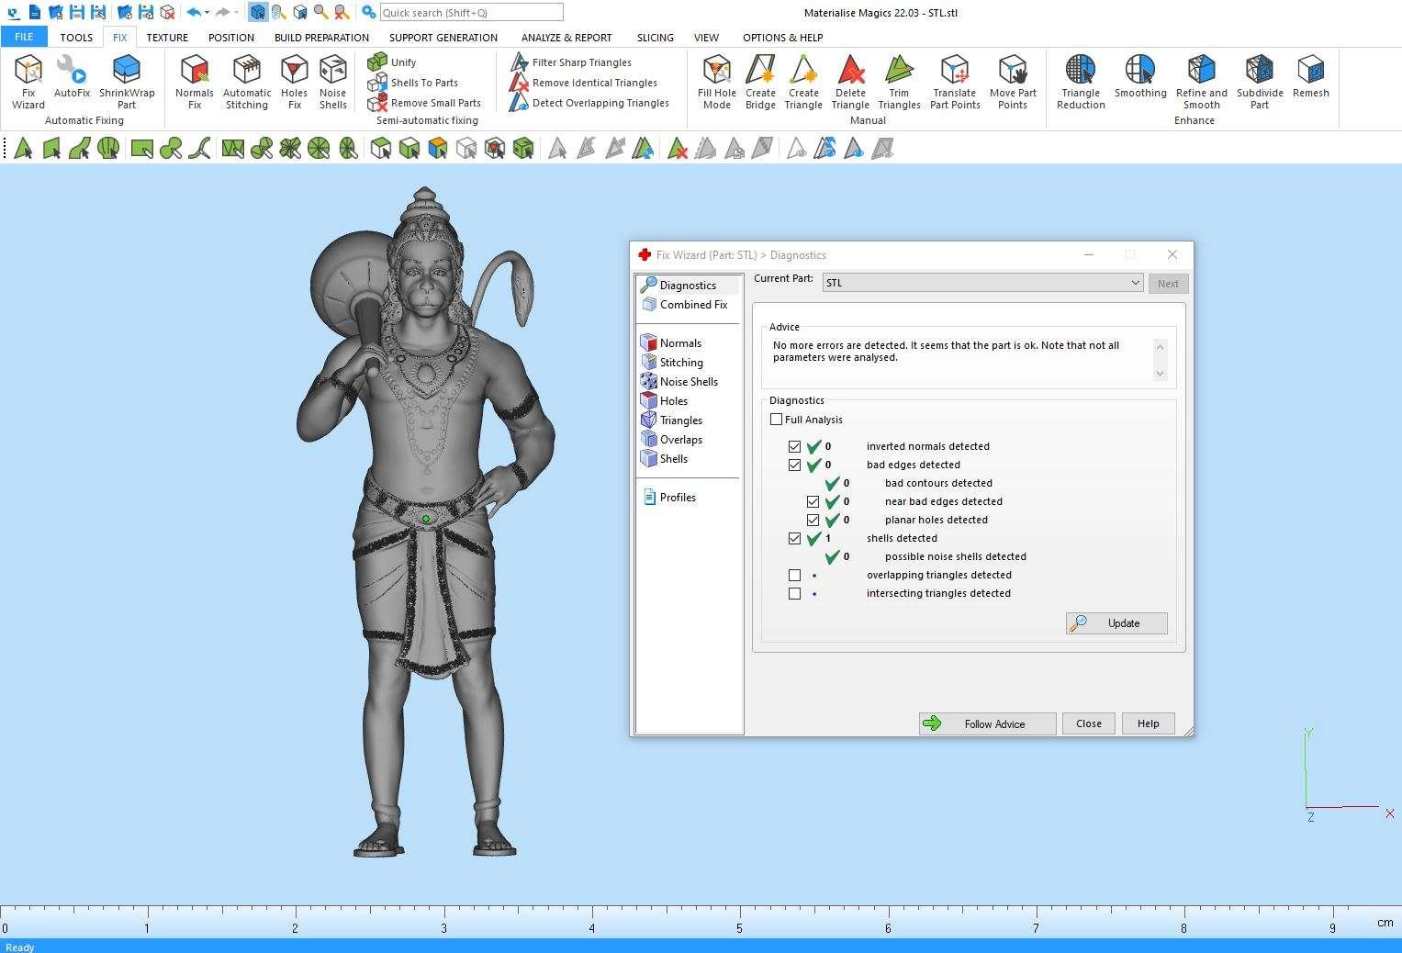Viewport: 1402px width, 953px height.
Task: Expand the Current Part dropdown
Action: (1135, 283)
